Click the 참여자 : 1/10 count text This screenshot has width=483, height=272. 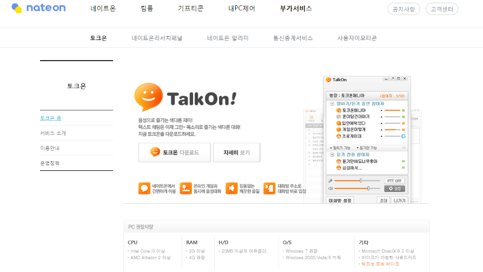(393, 96)
